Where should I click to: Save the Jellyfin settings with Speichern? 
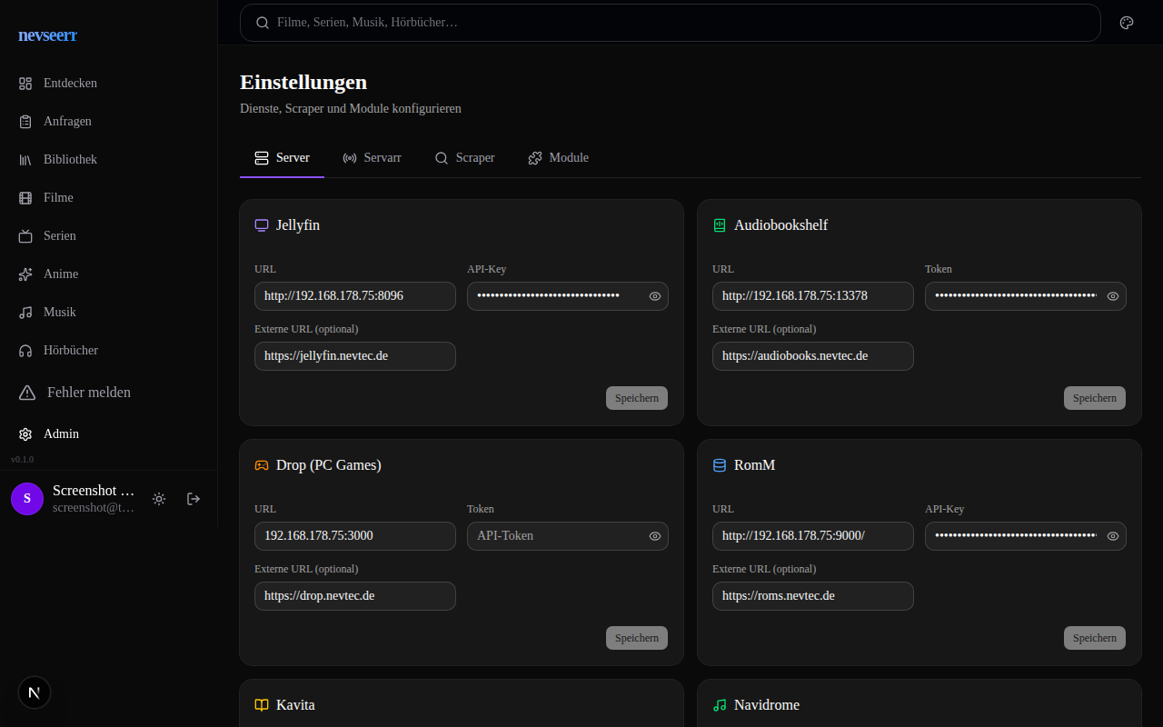pos(637,398)
